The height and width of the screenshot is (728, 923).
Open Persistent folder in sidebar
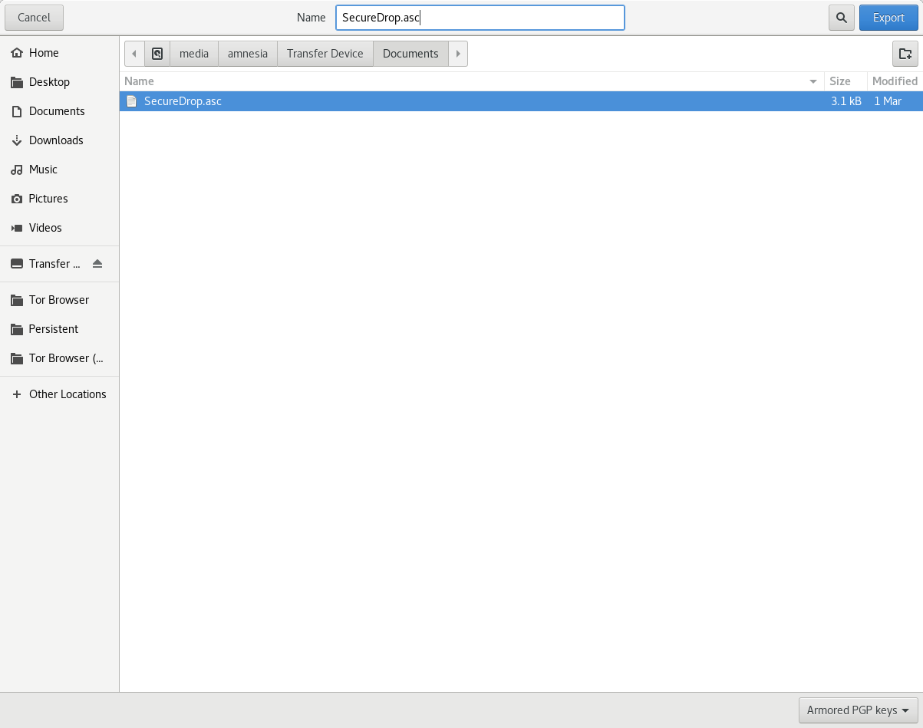(59, 329)
